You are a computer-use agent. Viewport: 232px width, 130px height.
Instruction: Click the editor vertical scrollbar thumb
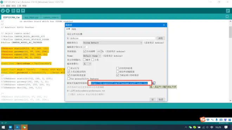230,32
